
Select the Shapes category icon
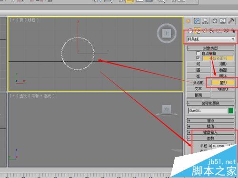[198, 31]
